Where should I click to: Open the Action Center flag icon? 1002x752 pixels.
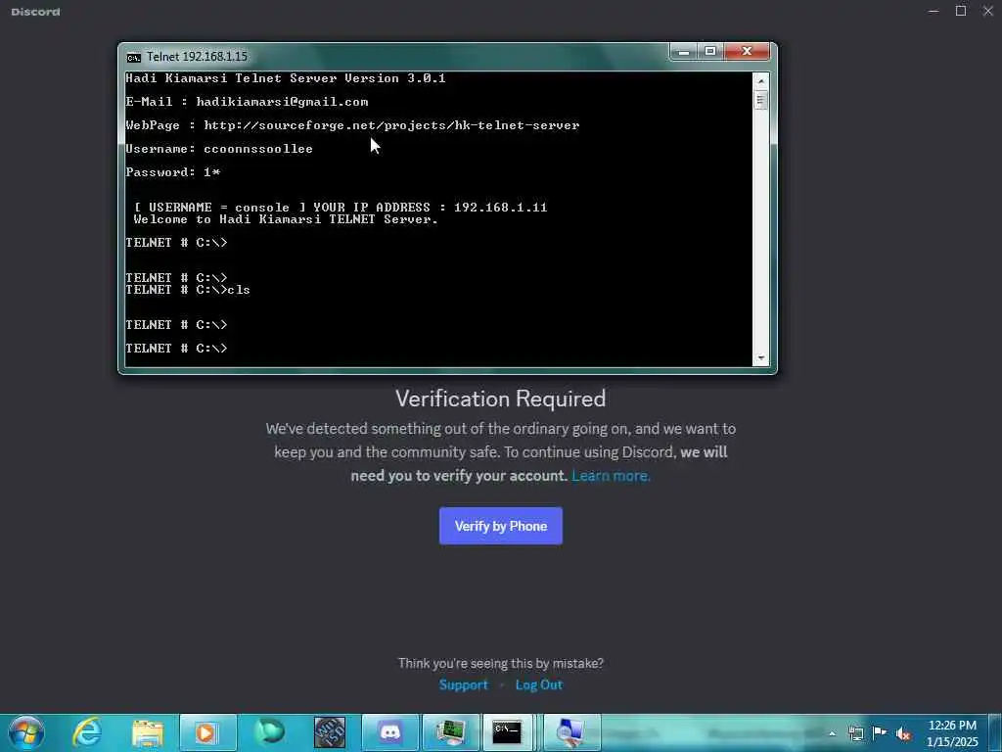(880, 733)
